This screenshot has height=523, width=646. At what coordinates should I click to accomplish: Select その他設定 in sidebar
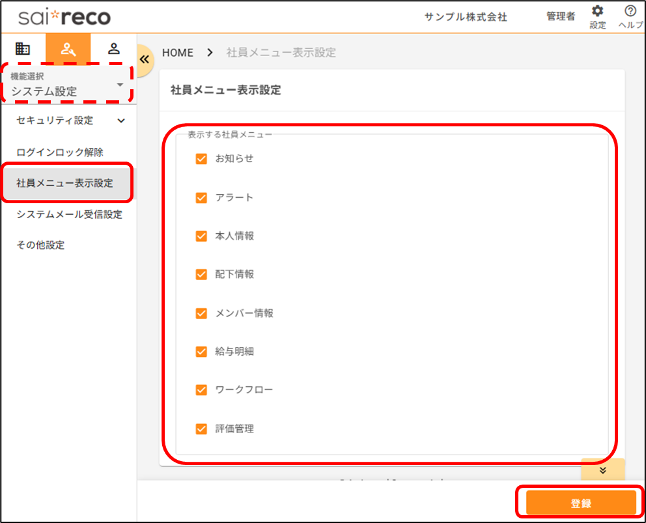pos(40,245)
